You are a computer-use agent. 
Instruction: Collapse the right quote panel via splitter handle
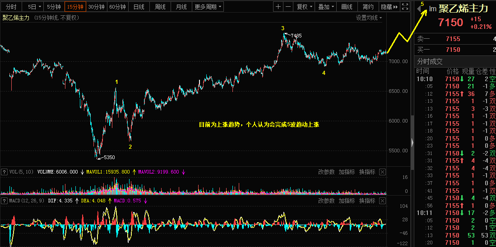tap(412, 142)
